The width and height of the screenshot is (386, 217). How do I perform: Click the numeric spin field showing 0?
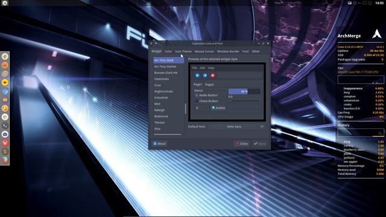click(201, 108)
